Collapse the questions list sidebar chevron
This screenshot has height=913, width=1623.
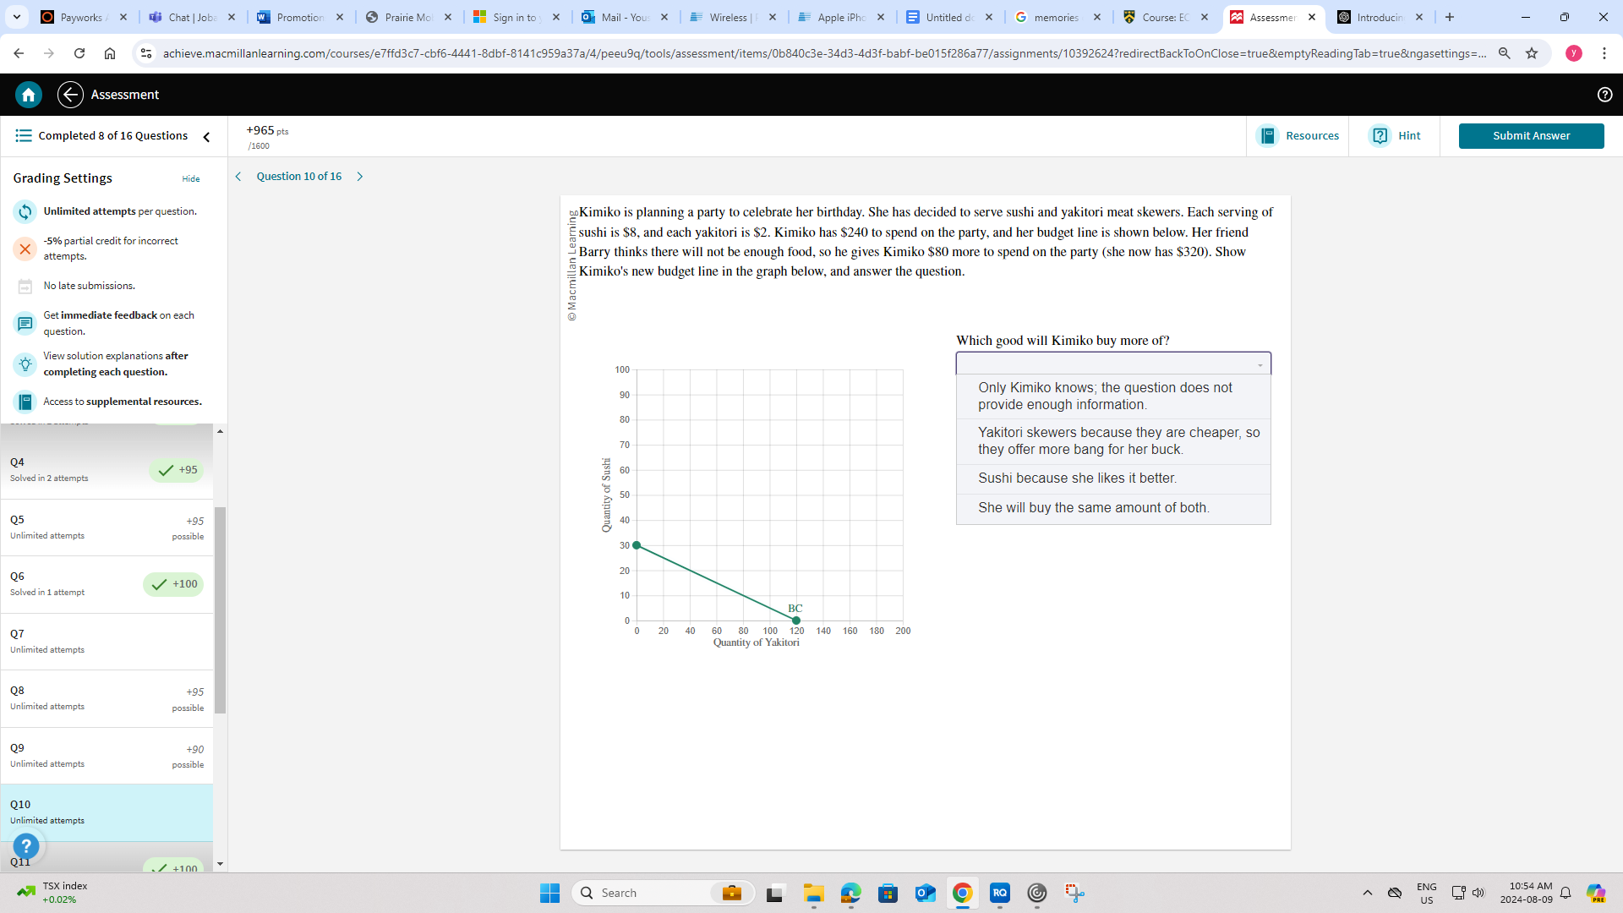coord(206,137)
